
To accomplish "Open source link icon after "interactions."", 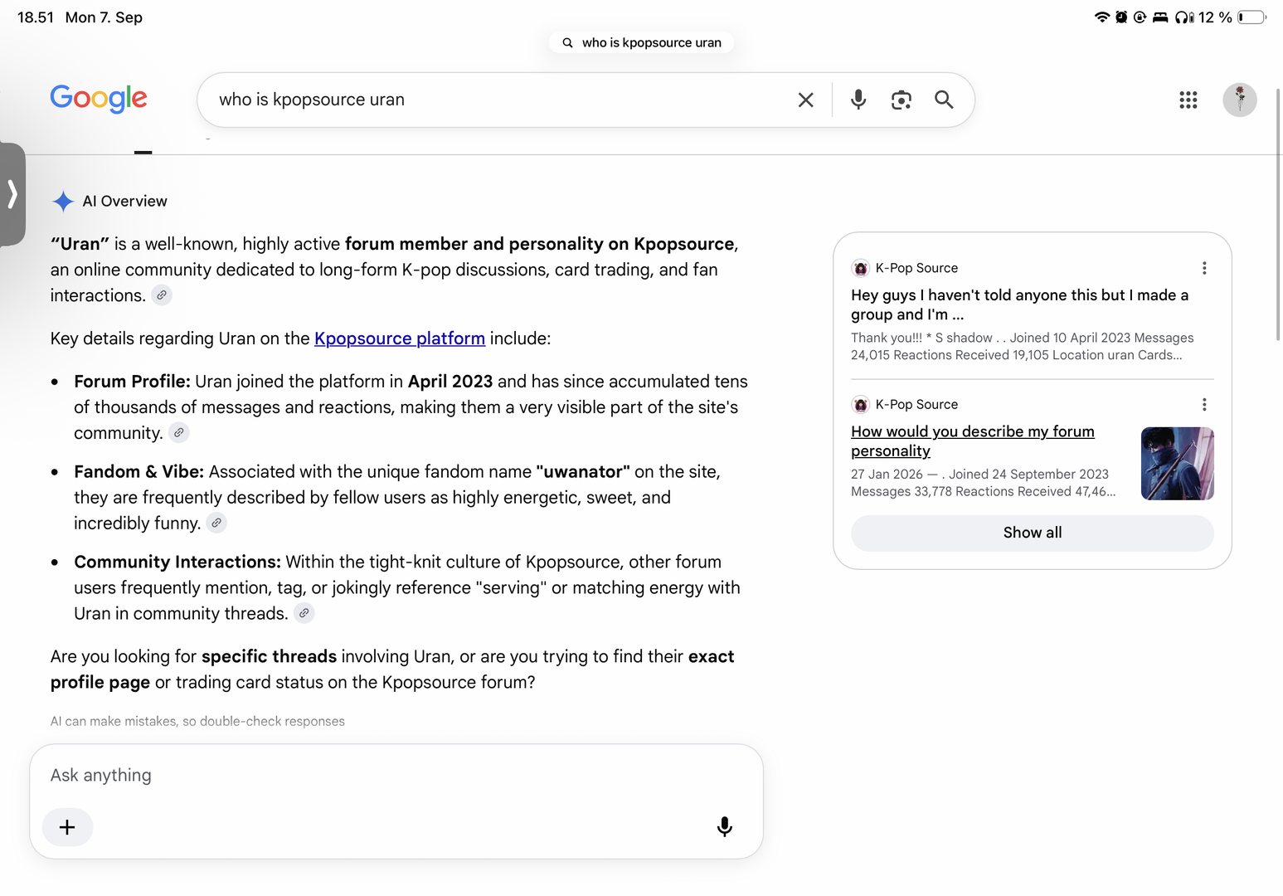I will click(162, 295).
